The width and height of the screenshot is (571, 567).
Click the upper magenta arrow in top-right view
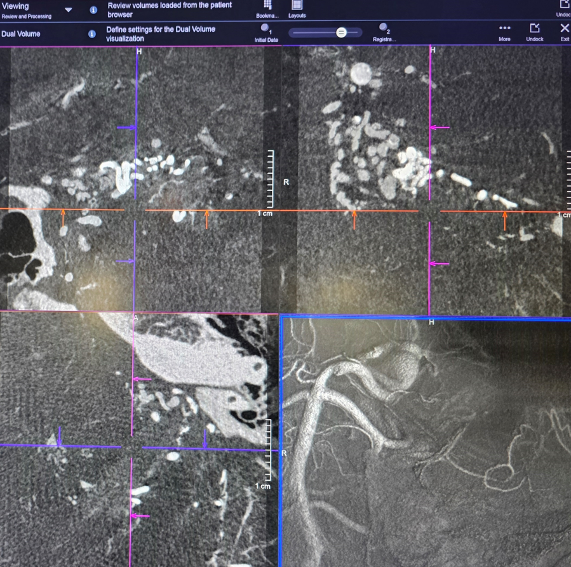pyautogui.click(x=440, y=128)
